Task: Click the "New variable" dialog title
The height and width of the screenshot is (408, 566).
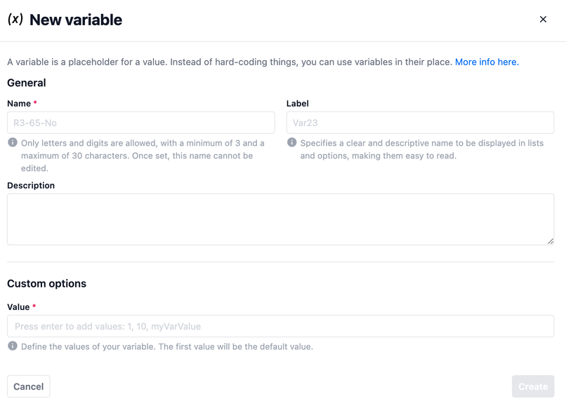Action: tap(76, 20)
